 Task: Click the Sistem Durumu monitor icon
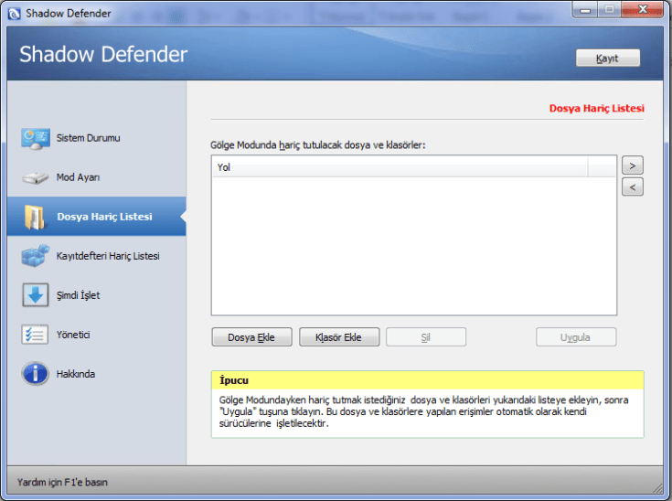pyautogui.click(x=35, y=138)
